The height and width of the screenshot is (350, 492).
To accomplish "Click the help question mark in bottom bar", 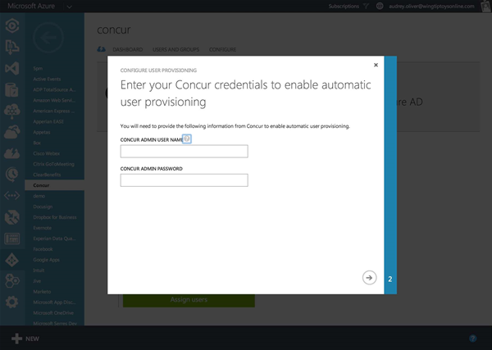I will (473, 339).
